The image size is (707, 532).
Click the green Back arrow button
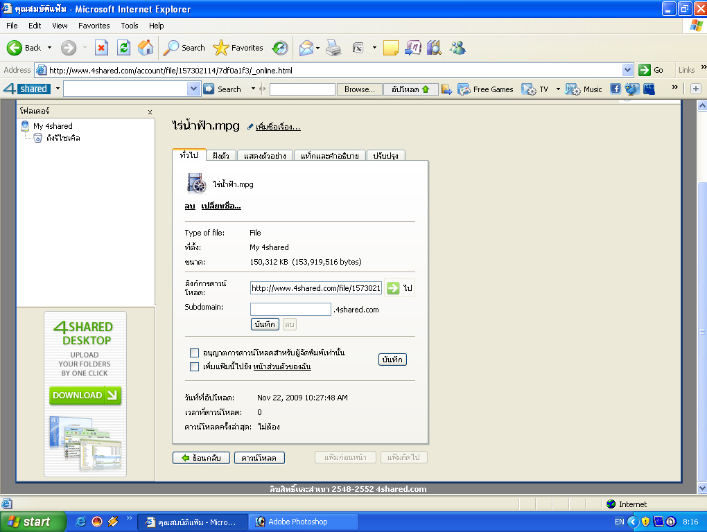15,48
